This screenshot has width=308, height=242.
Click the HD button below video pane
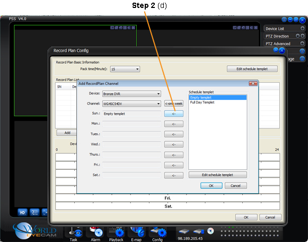[22, 212]
